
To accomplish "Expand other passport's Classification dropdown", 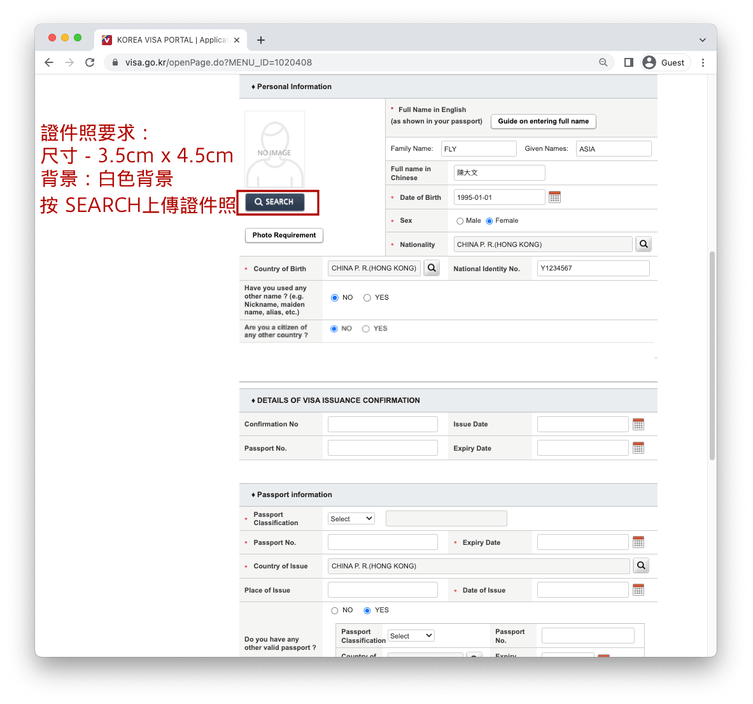I will [411, 636].
